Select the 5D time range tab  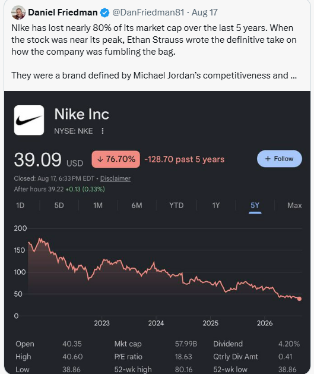59,205
